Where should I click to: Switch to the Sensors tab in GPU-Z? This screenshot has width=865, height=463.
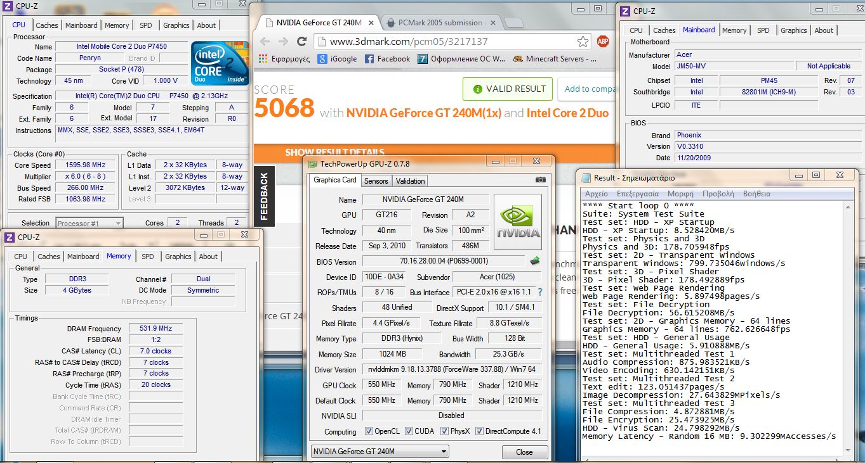[376, 181]
